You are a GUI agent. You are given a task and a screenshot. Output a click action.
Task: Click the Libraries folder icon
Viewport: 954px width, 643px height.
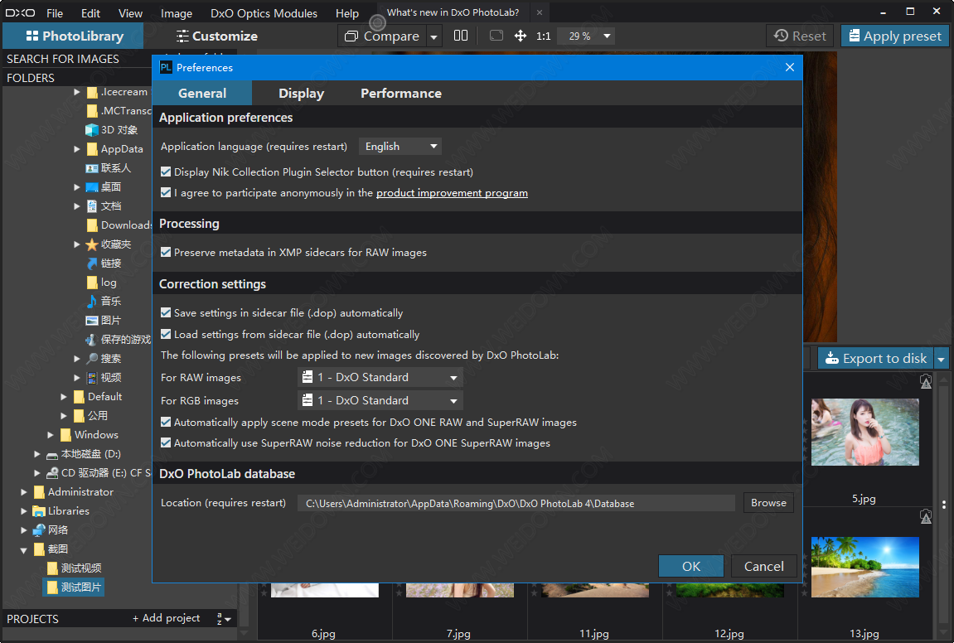coord(39,511)
